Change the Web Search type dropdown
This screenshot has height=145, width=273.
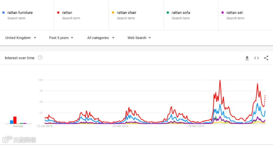coord(139,38)
